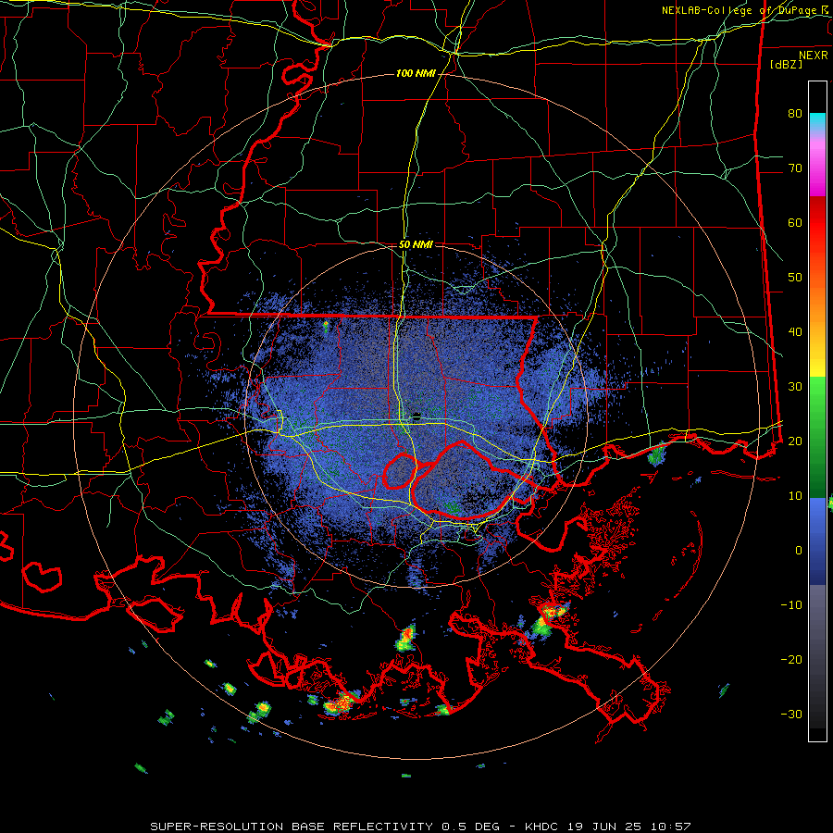Click the 60 value on the dBZ scale

[x=795, y=222]
